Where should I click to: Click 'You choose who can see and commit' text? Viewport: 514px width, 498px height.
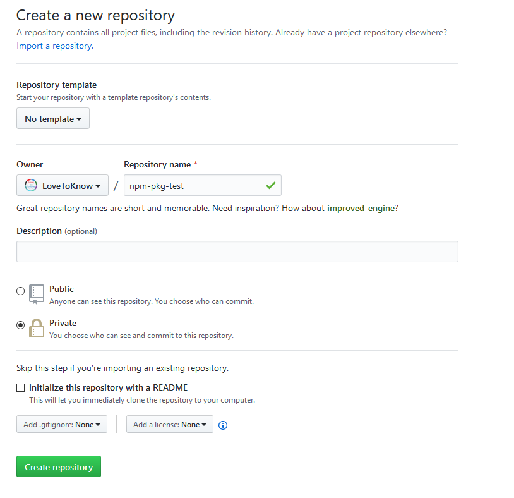coord(141,336)
